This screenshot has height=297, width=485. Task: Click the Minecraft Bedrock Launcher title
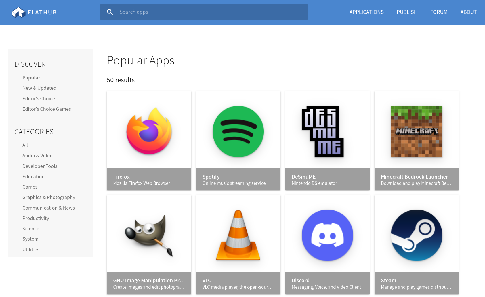414,177
